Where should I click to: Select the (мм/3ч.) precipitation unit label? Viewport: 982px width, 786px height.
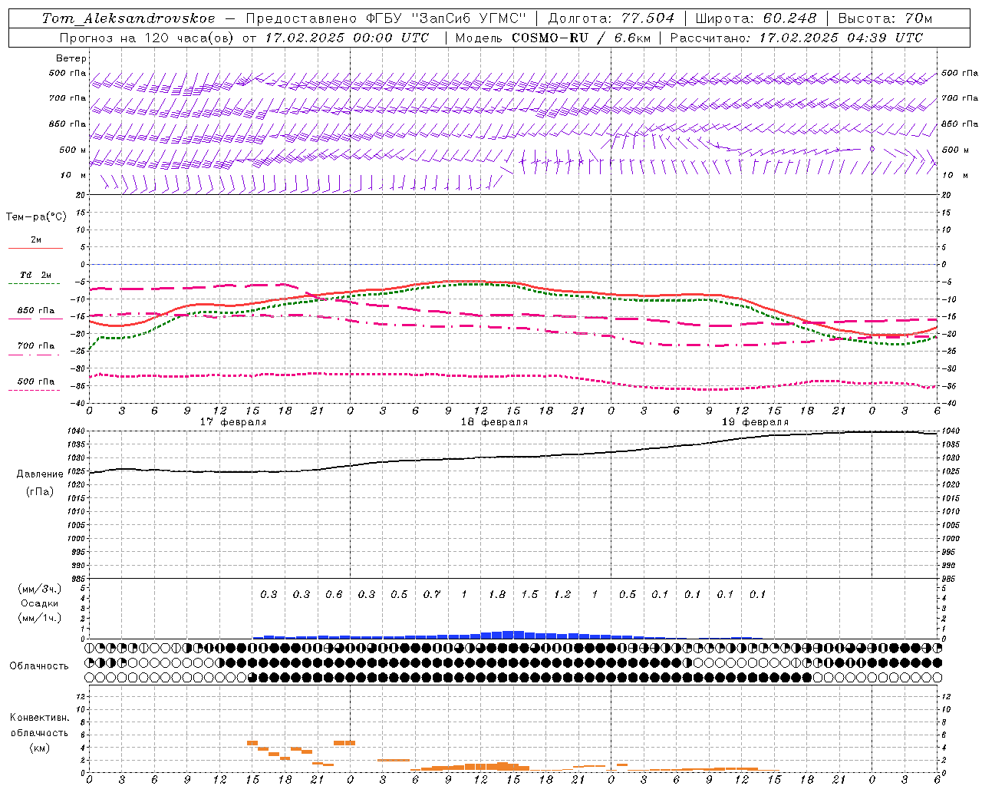point(40,589)
